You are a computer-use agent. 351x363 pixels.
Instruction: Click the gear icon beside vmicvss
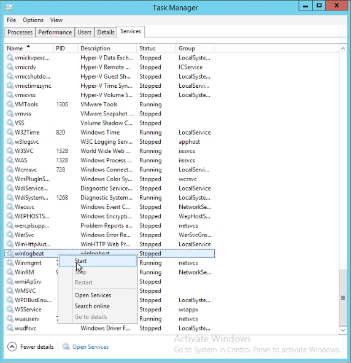(10, 95)
